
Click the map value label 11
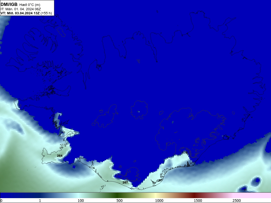pos(245,190)
